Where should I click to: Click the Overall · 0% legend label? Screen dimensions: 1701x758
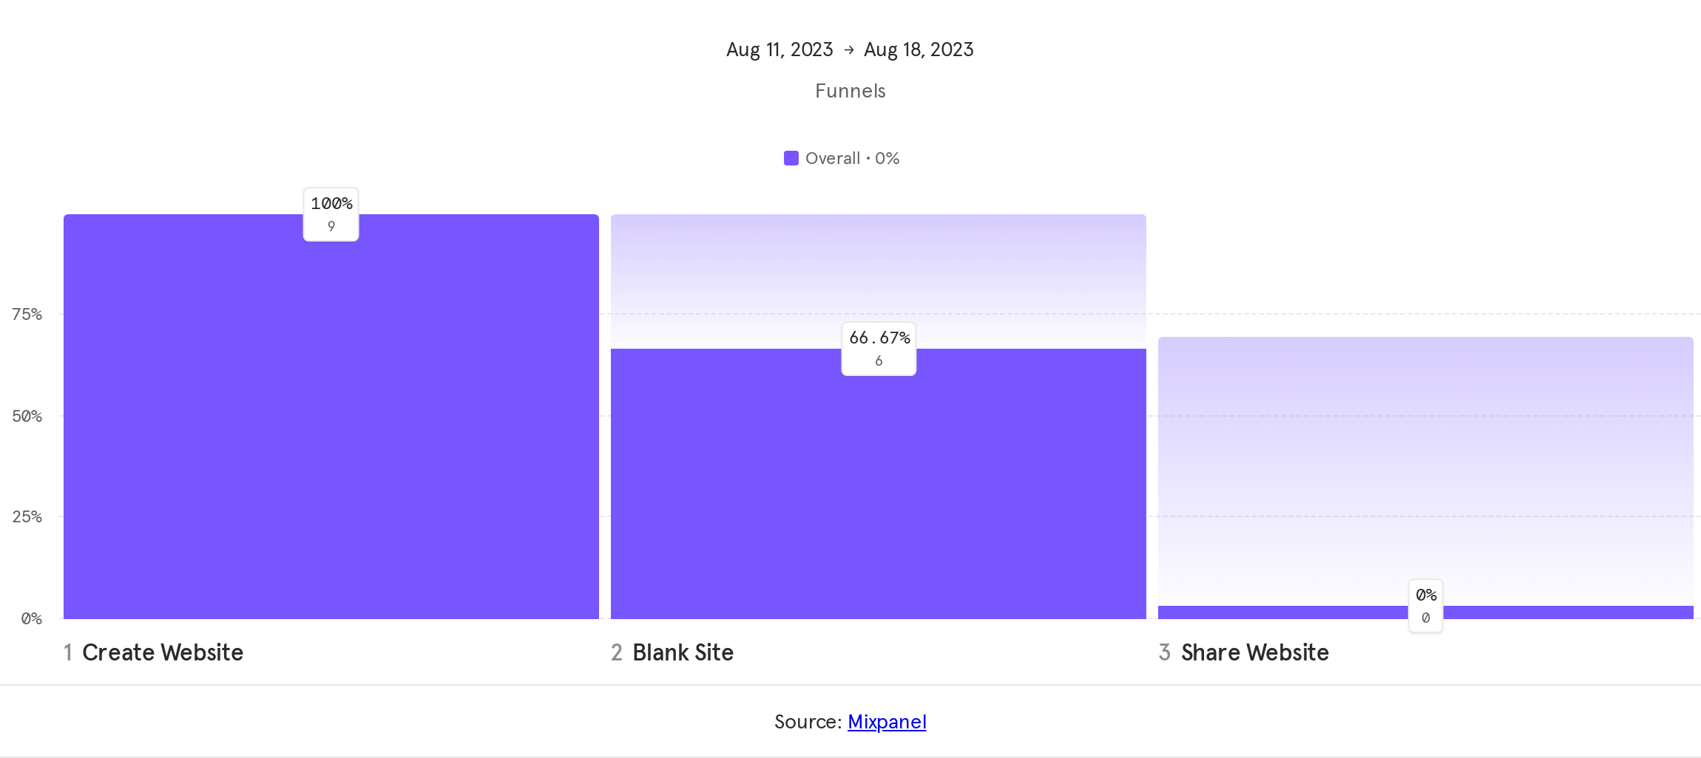pos(852,158)
